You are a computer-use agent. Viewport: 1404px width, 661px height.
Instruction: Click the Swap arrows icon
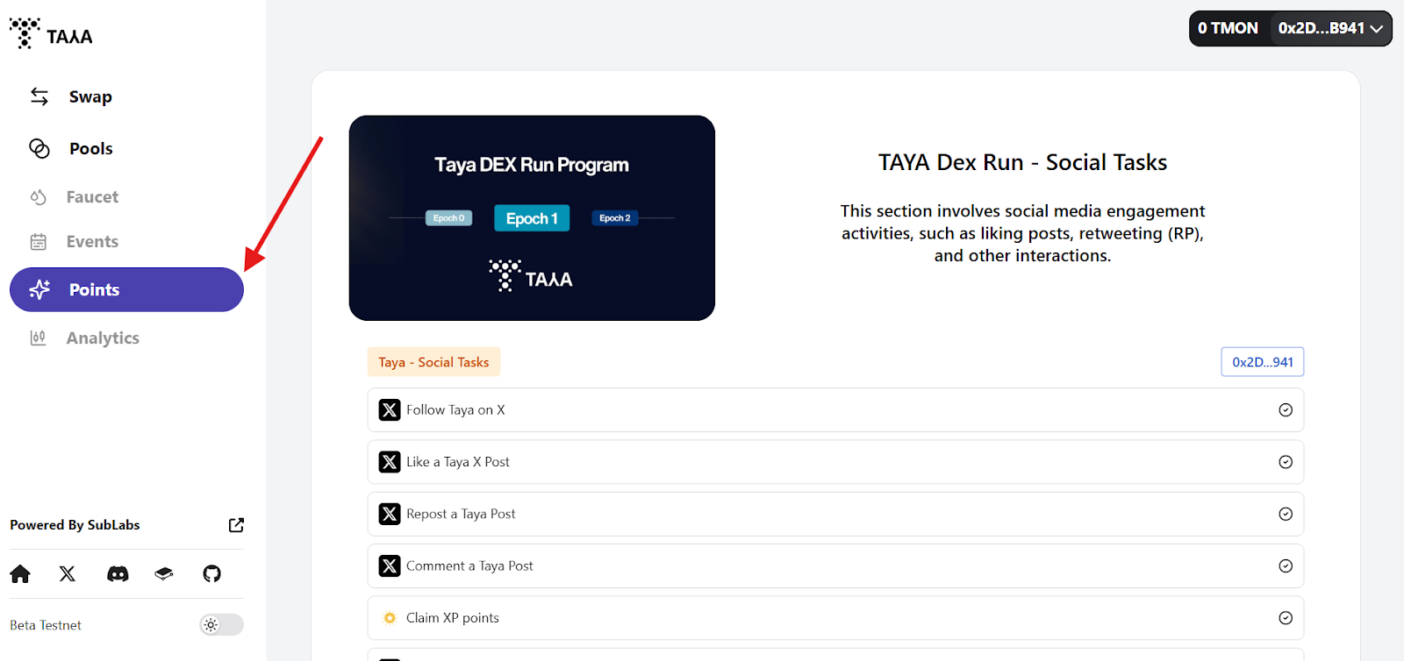39,96
